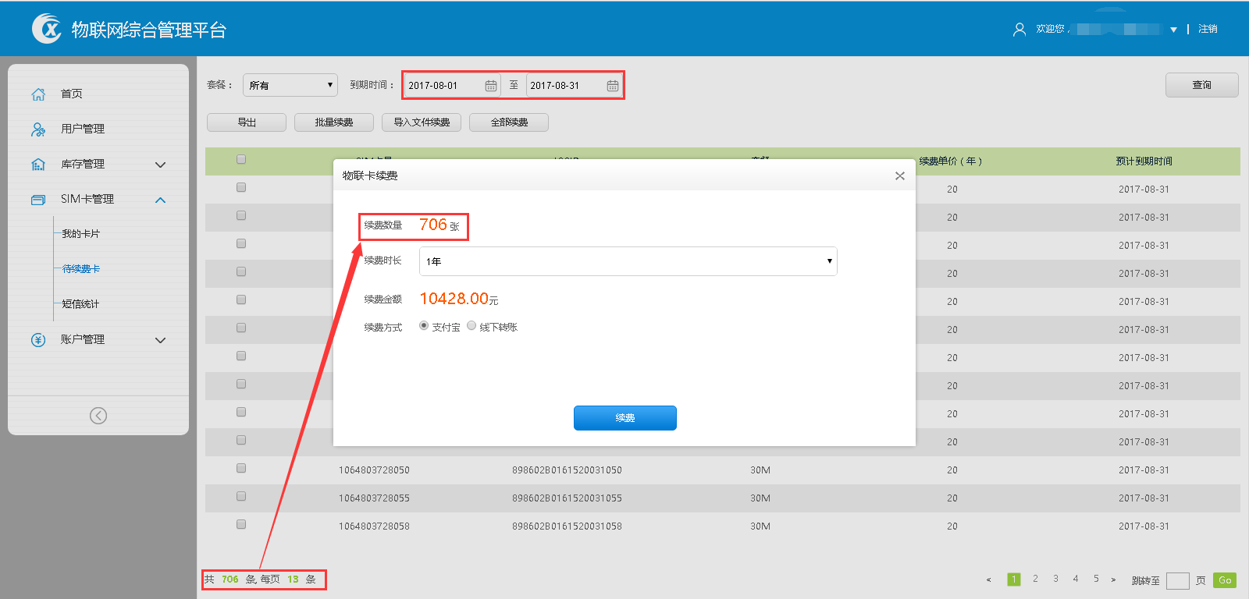
Task: Close the 物联卡续费 dialog
Action: 900,176
